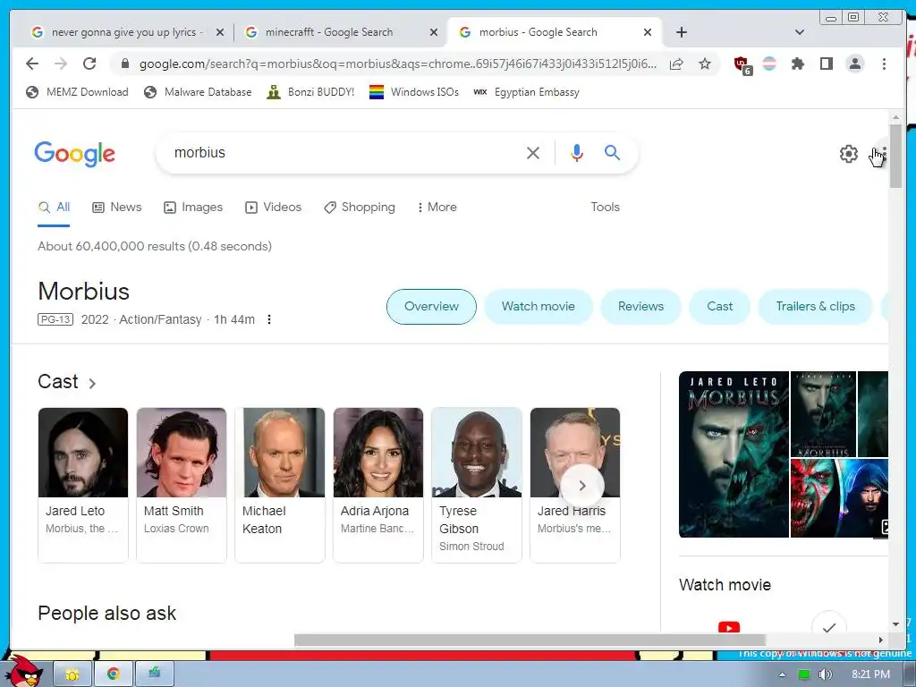This screenshot has height=687, width=916.
Task: Click the Overview chip
Action: point(431,307)
